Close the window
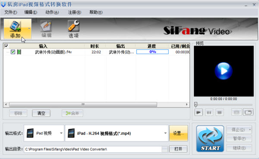The image size is (259, 159). pyautogui.click(x=254, y=5)
